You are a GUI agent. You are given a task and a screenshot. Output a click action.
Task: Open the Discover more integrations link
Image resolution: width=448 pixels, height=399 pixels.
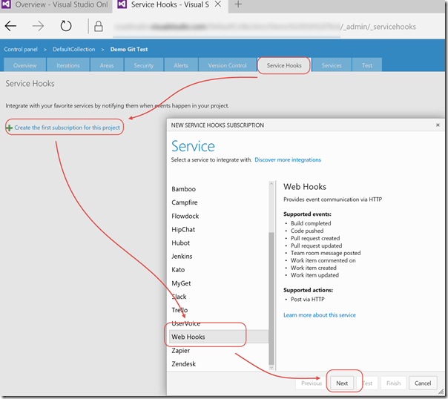(x=288, y=159)
